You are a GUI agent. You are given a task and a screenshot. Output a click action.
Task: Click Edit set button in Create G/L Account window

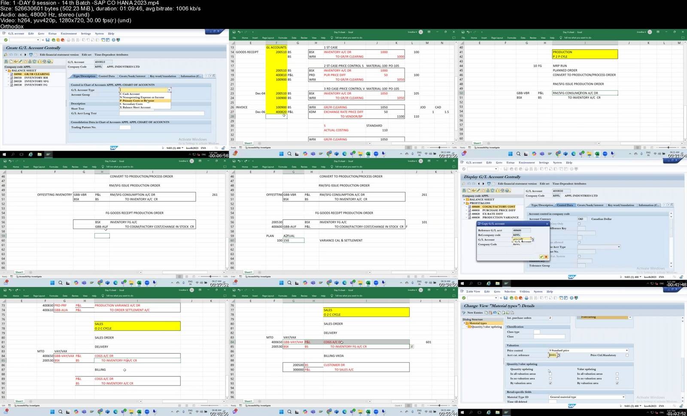pos(86,55)
